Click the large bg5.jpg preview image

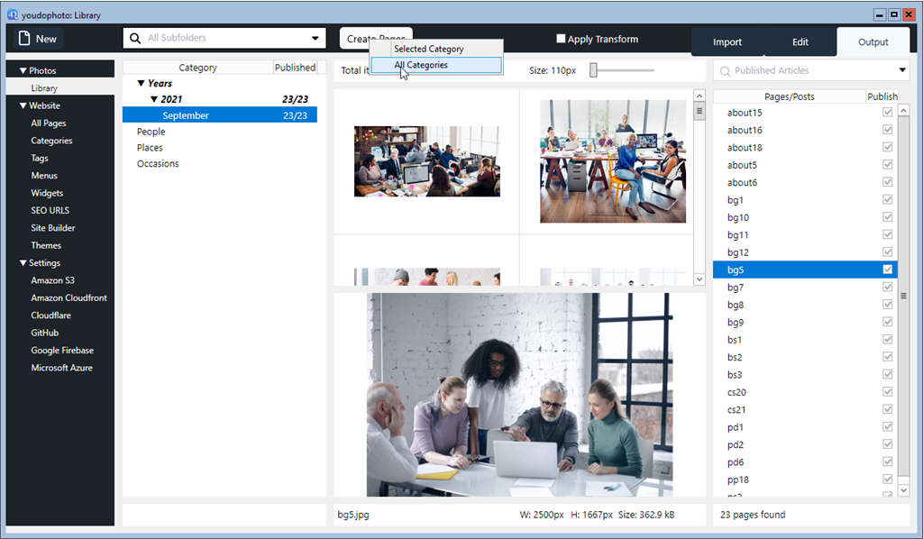520,395
